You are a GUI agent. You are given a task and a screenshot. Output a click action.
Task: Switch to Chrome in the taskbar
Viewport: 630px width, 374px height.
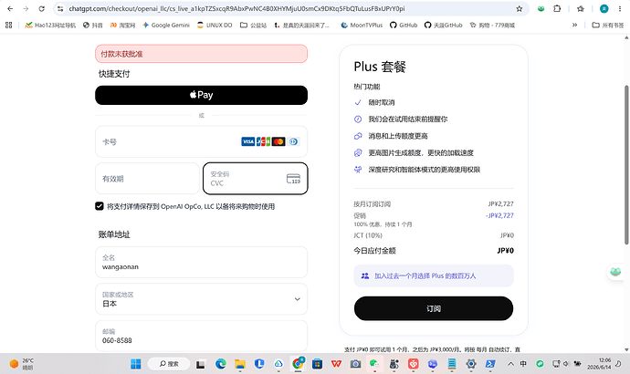pyautogui.click(x=298, y=364)
